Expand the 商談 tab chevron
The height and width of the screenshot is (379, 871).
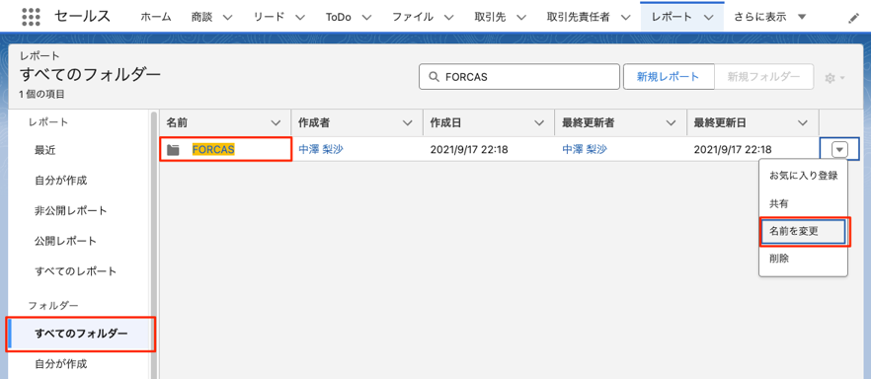227,17
